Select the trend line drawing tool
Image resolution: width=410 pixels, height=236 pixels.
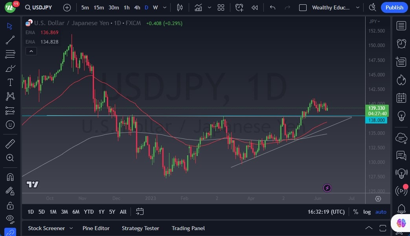click(10, 40)
